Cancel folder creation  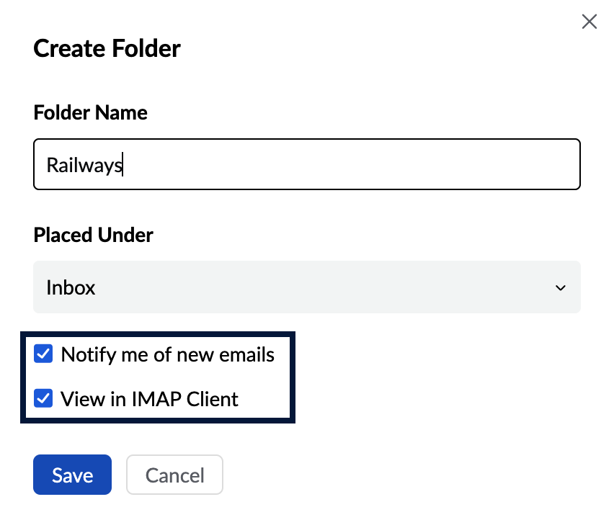click(x=174, y=475)
